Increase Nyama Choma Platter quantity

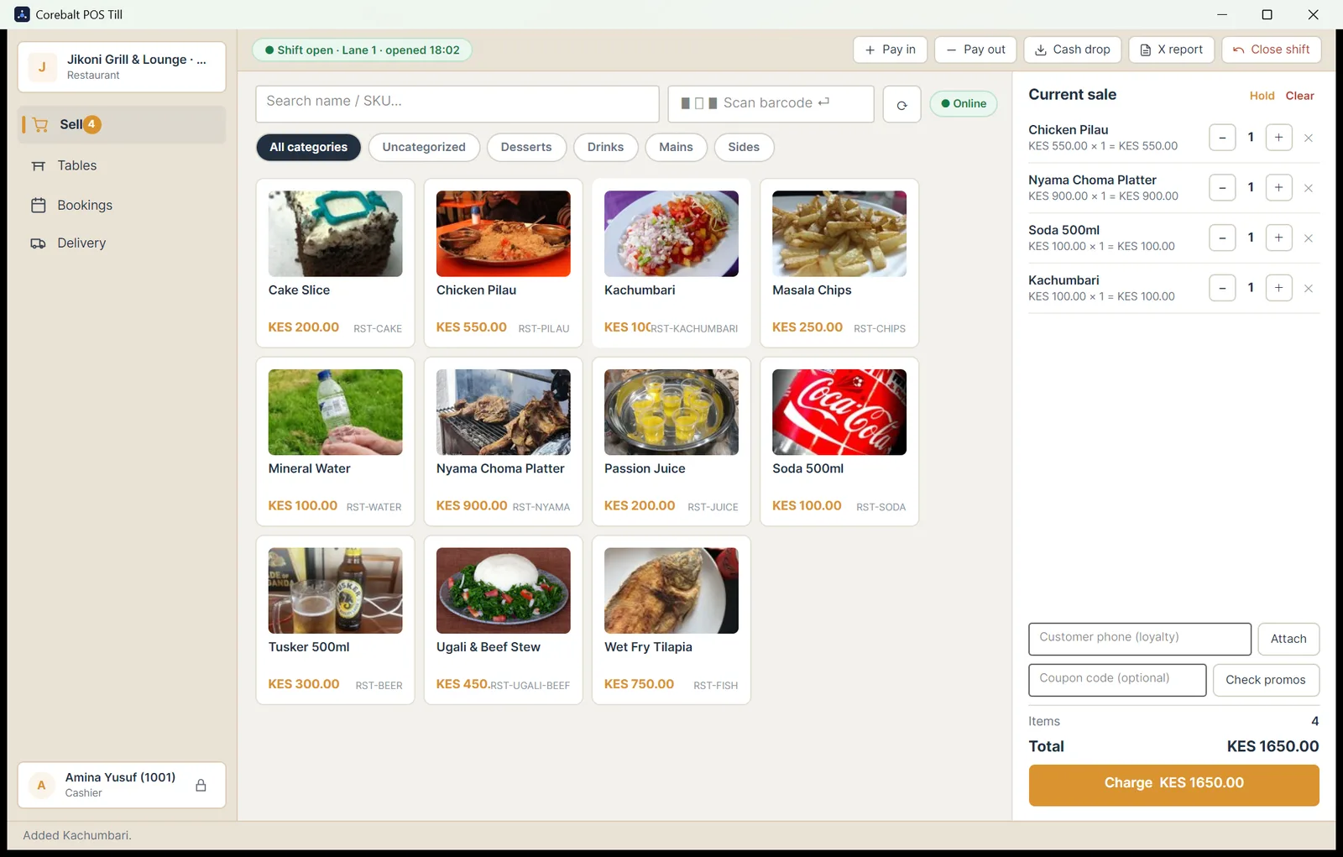[x=1278, y=188]
